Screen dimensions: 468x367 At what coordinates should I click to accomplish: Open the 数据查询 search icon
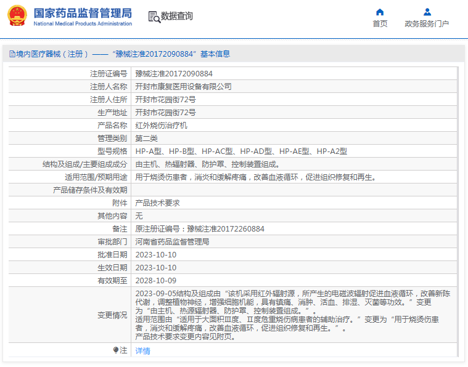154,17
